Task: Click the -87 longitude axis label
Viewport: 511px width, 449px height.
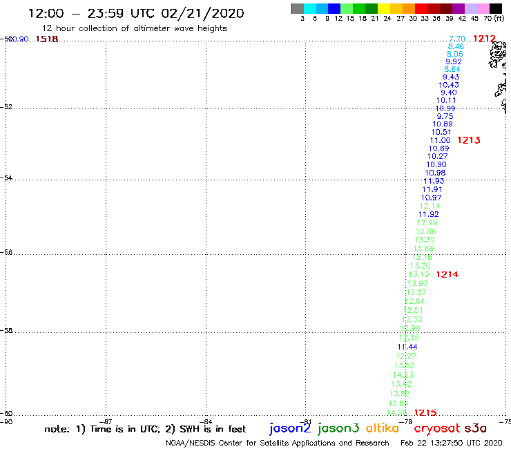Action: 106,421
